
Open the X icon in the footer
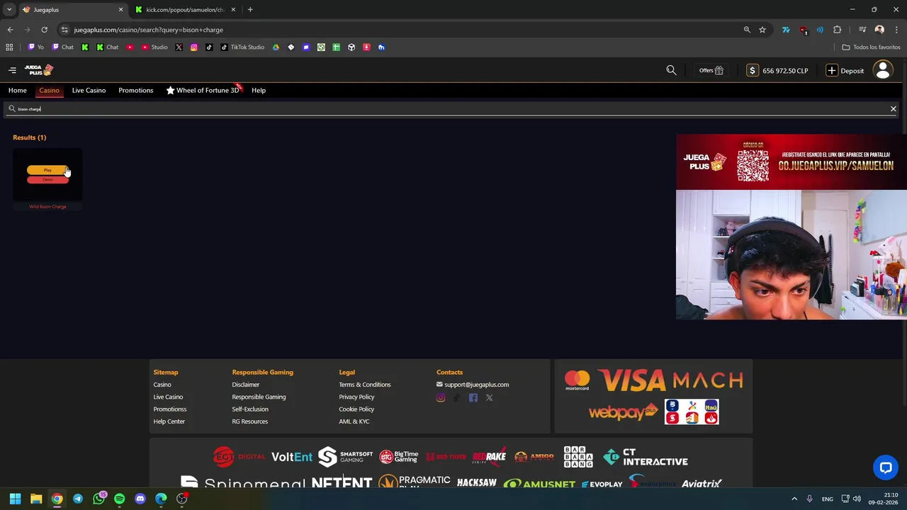489,398
